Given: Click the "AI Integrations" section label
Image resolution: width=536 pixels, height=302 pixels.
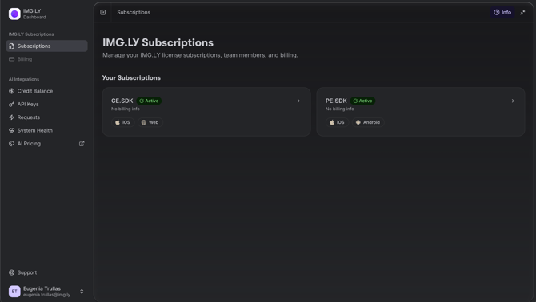Looking at the screenshot, I should [24, 79].
